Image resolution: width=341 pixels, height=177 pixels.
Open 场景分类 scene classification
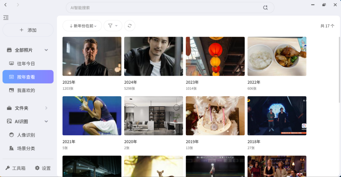click(26, 148)
